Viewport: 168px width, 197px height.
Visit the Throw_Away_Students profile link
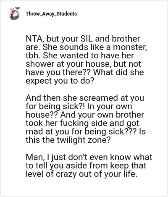pyautogui.click(x=51, y=14)
